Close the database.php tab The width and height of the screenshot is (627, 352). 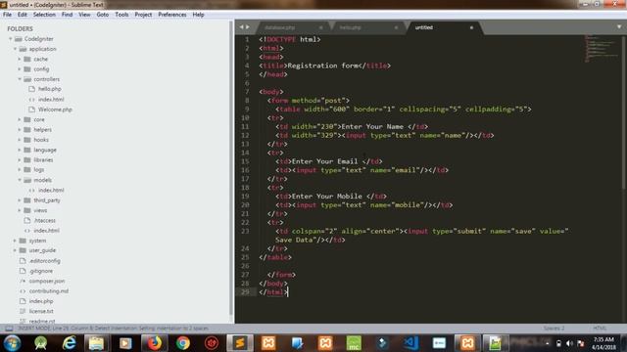pyautogui.click(x=320, y=27)
